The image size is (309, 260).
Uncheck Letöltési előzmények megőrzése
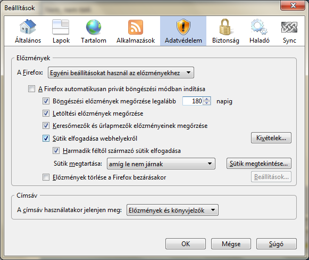click(x=46, y=113)
